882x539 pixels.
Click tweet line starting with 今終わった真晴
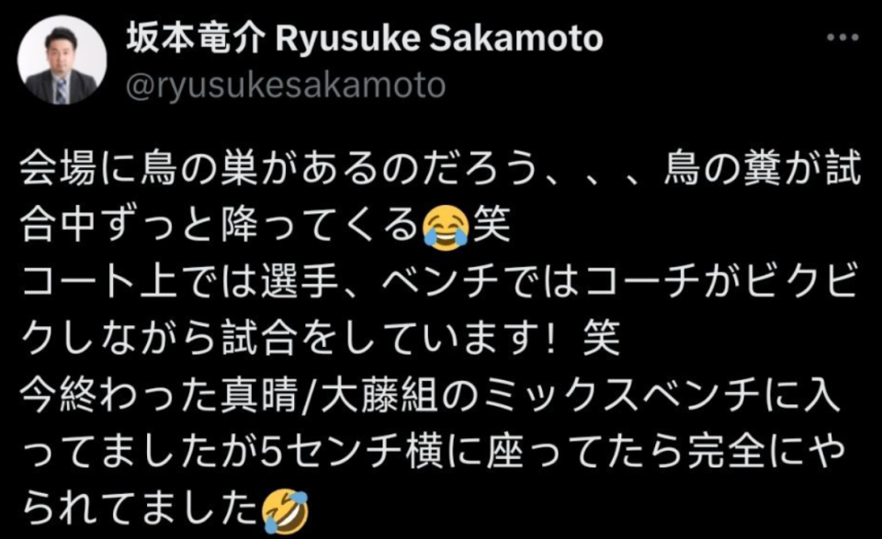click(x=430, y=396)
